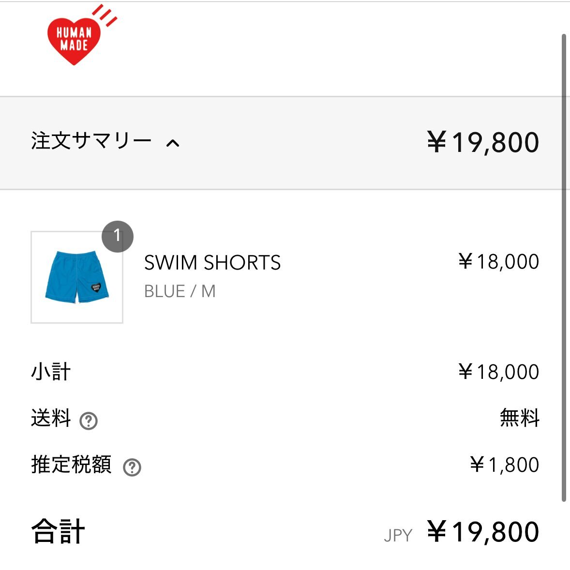Image resolution: width=570 pixels, height=570 pixels.
Task: Click the ¥19,800 total in summary header
Action: coord(483,142)
